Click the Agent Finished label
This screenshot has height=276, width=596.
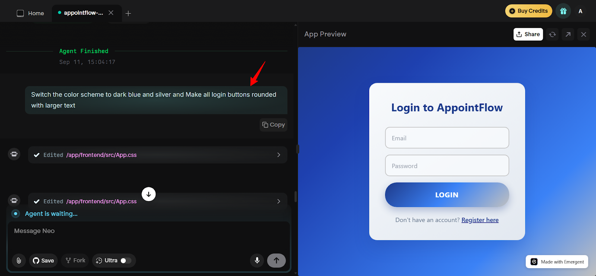(x=84, y=51)
